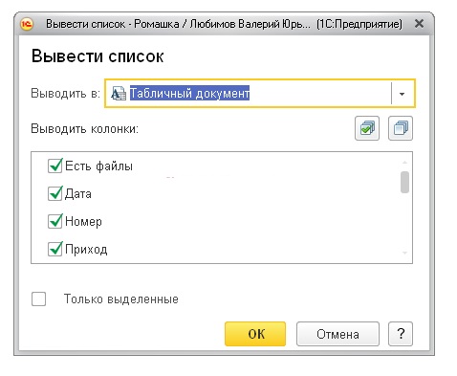Uncheck the "Приход" column checkbox

click(x=54, y=249)
